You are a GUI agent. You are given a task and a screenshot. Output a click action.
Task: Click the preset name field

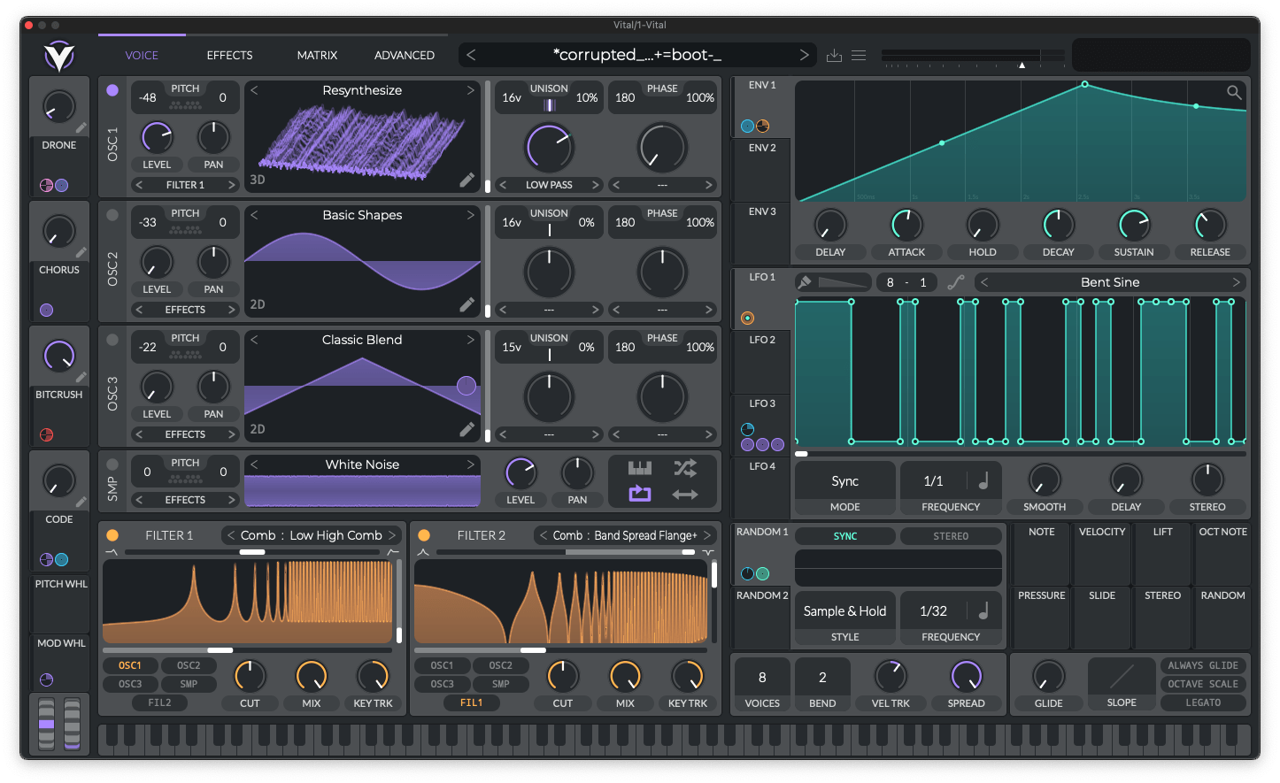pyautogui.click(x=637, y=55)
